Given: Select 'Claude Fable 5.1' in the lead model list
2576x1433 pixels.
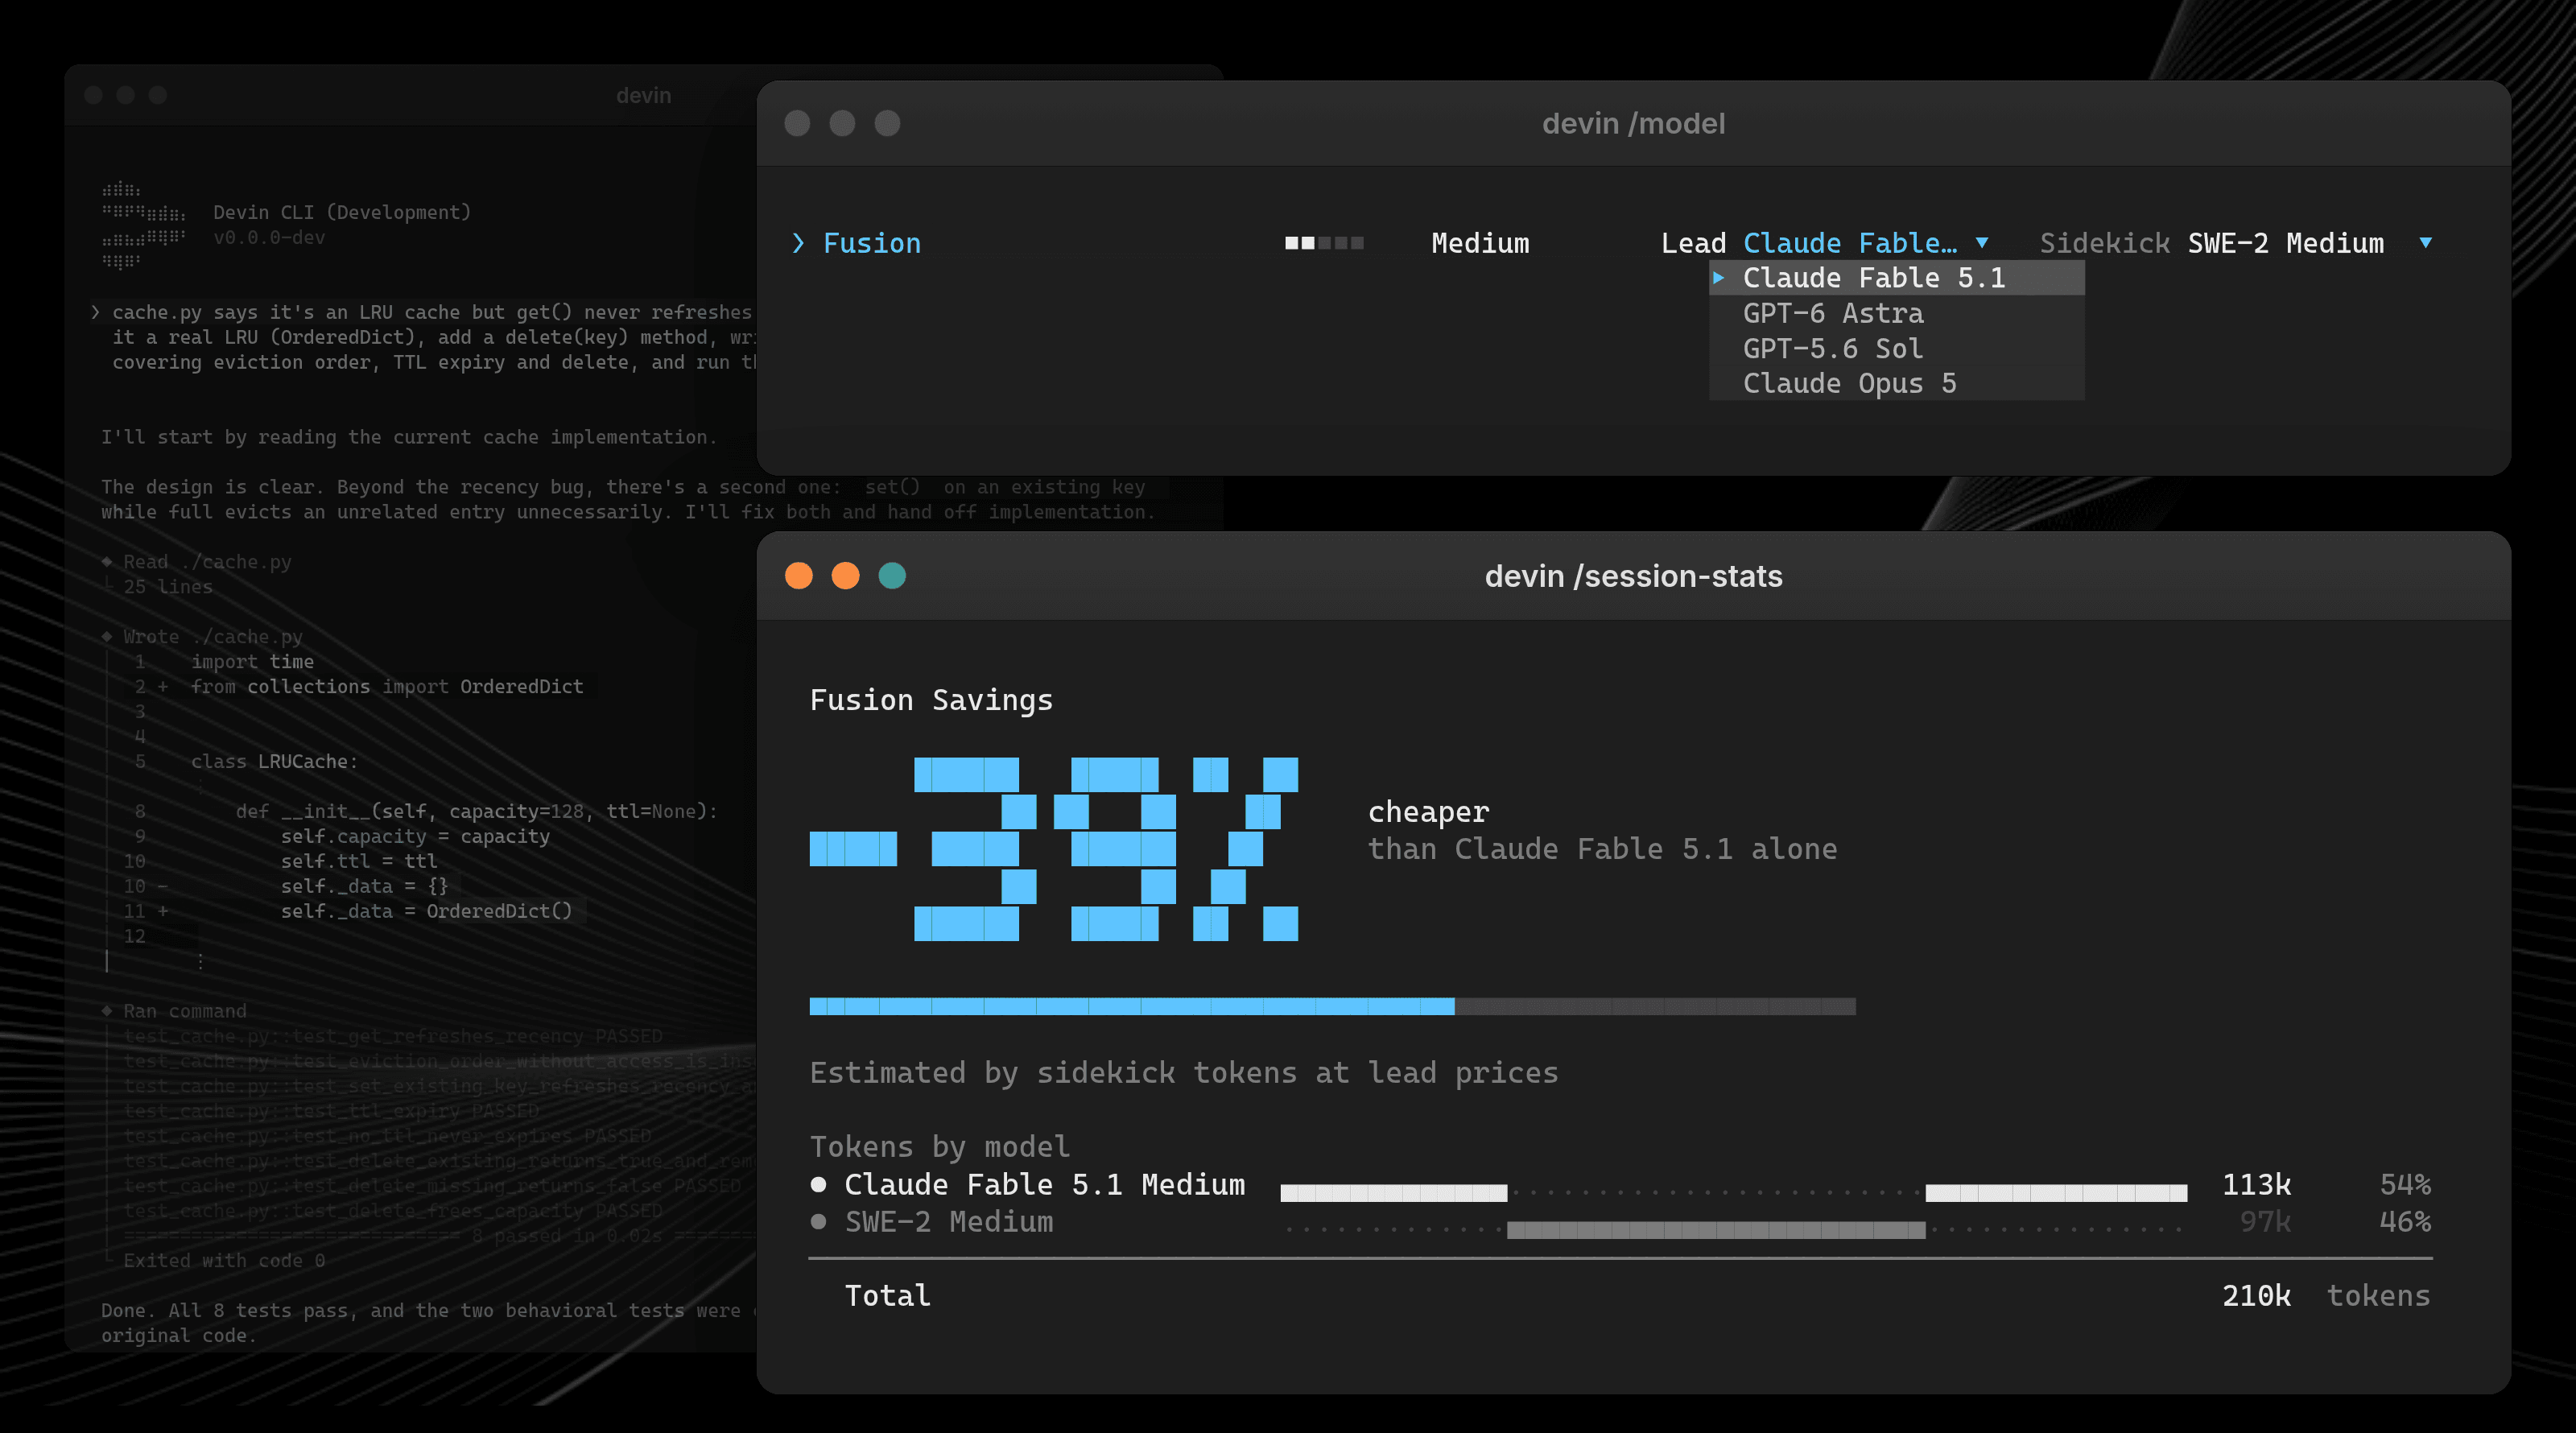Looking at the screenshot, I should [1897, 278].
